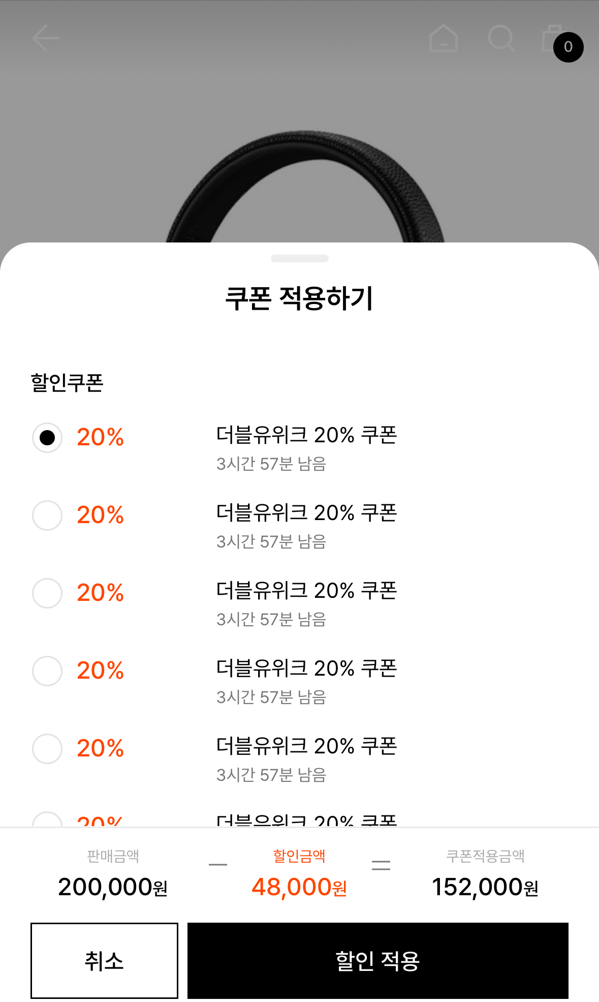Tap the cart count badge showing 0
Screen dimensions: 599x1002
click(568, 47)
